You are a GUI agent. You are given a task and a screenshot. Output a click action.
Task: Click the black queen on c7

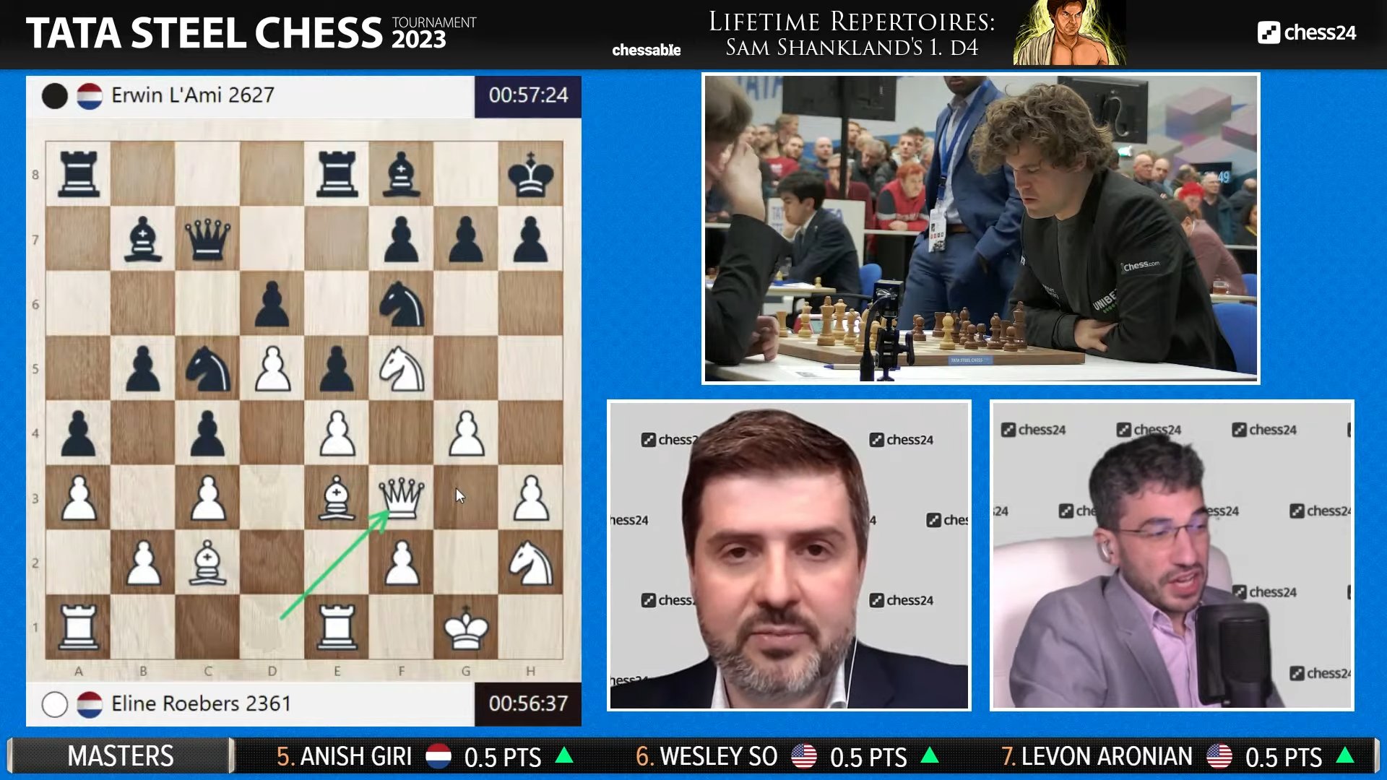coord(207,239)
